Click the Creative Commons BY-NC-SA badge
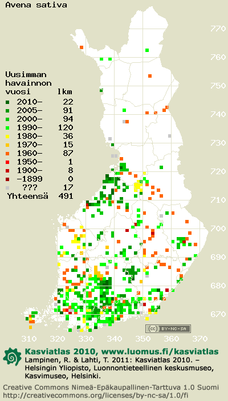This screenshot has width=228, height=401. click(x=168, y=328)
